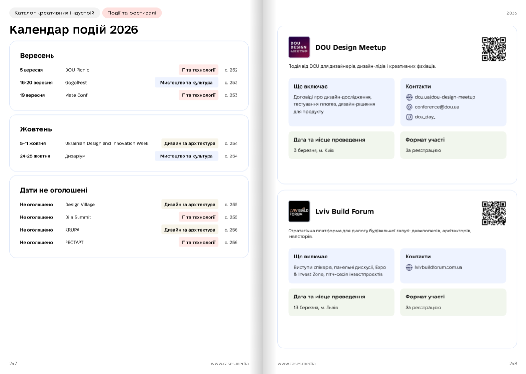Screen dimensions: 526x374
Task: Click the conference@dou.ua email address
Action: 437,107
